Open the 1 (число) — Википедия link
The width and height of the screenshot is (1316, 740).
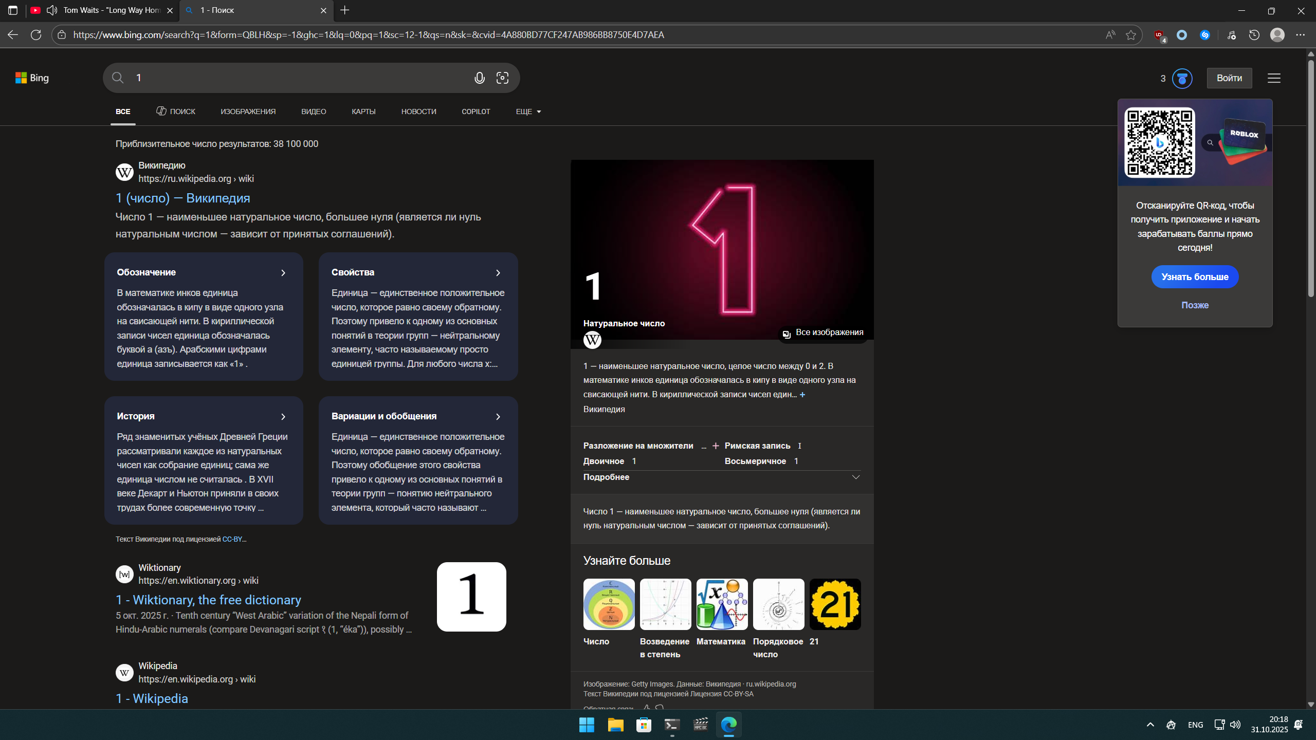coord(183,198)
